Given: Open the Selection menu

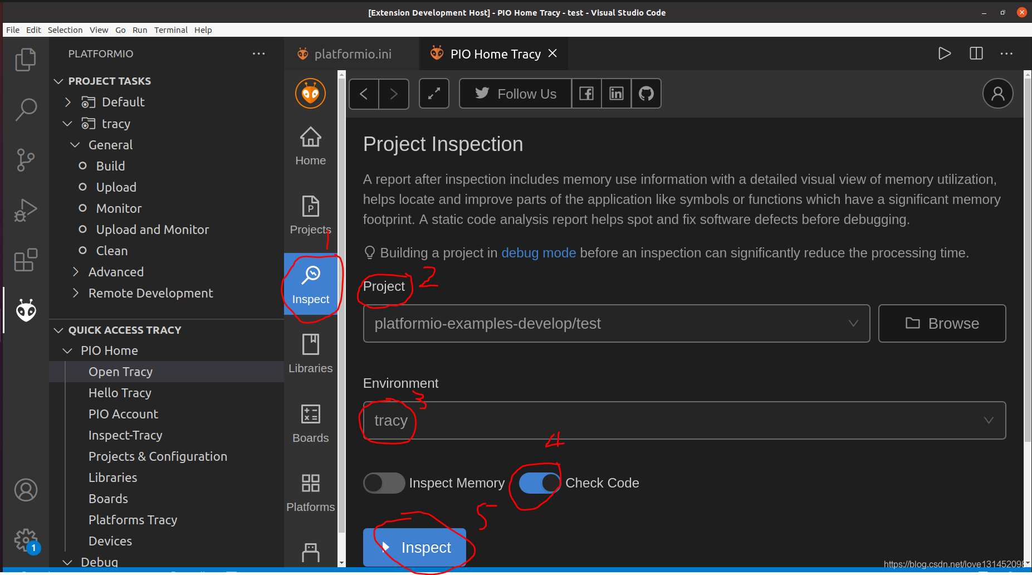Looking at the screenshot, I should point(65,30).
